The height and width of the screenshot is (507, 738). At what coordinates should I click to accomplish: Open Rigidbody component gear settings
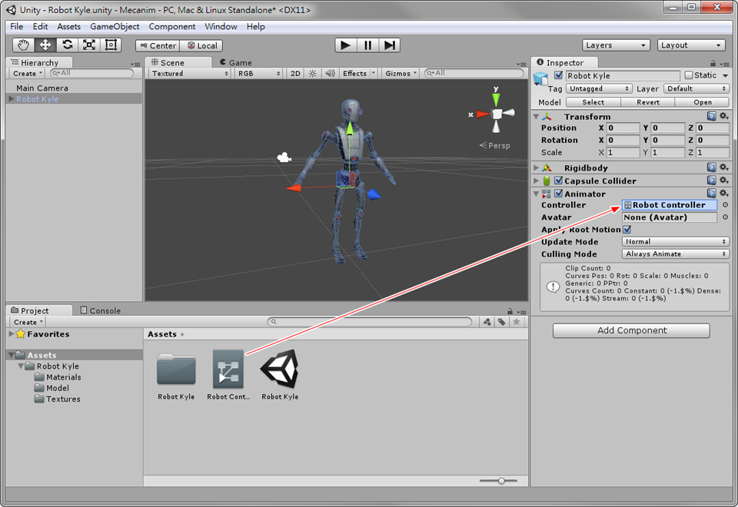point(724,167)
